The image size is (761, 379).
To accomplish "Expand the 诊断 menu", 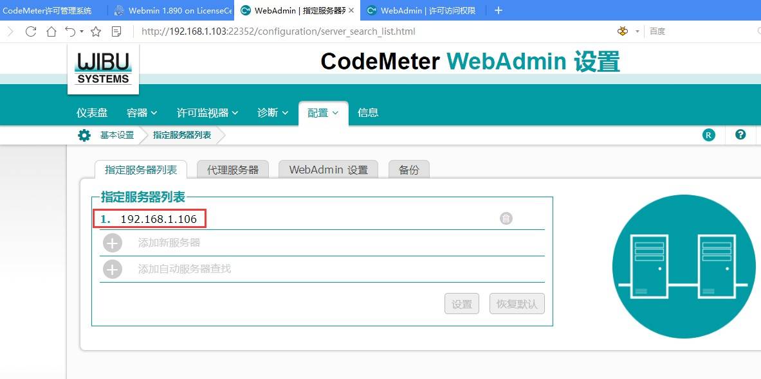I will click(273, 113).
